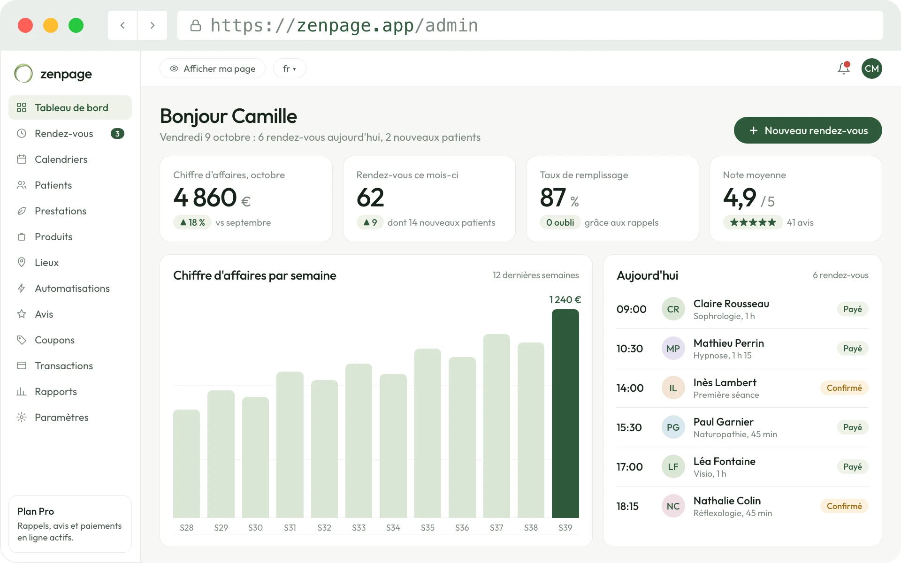Screen dimensions: 901x563
Task: Click the browser address bar
Action: [x=530, y=25]
